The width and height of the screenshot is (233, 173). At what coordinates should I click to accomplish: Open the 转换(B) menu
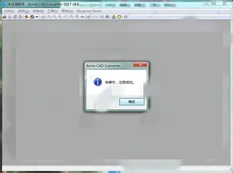38,11
